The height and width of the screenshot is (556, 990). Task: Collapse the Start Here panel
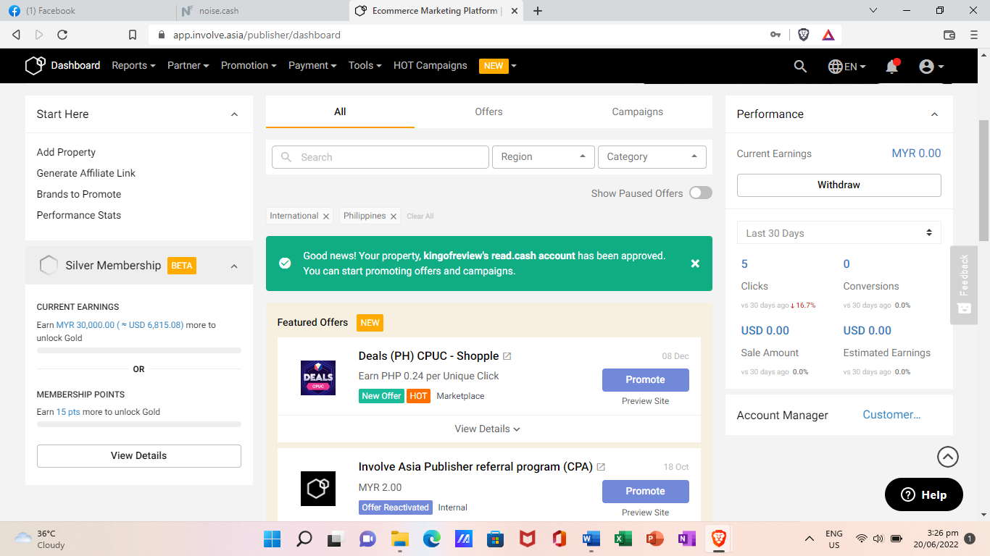(x=234, y=114)
